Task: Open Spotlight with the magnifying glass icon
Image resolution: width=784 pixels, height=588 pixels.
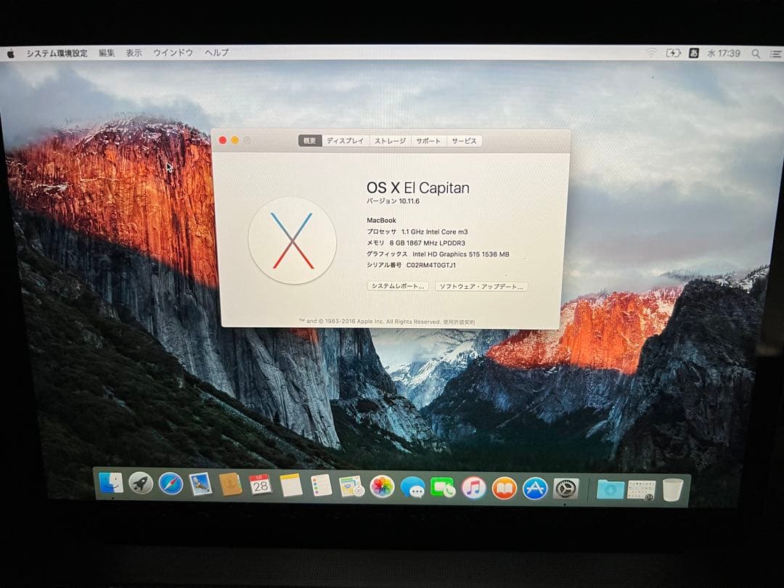Action: click(x=755, y=53)
